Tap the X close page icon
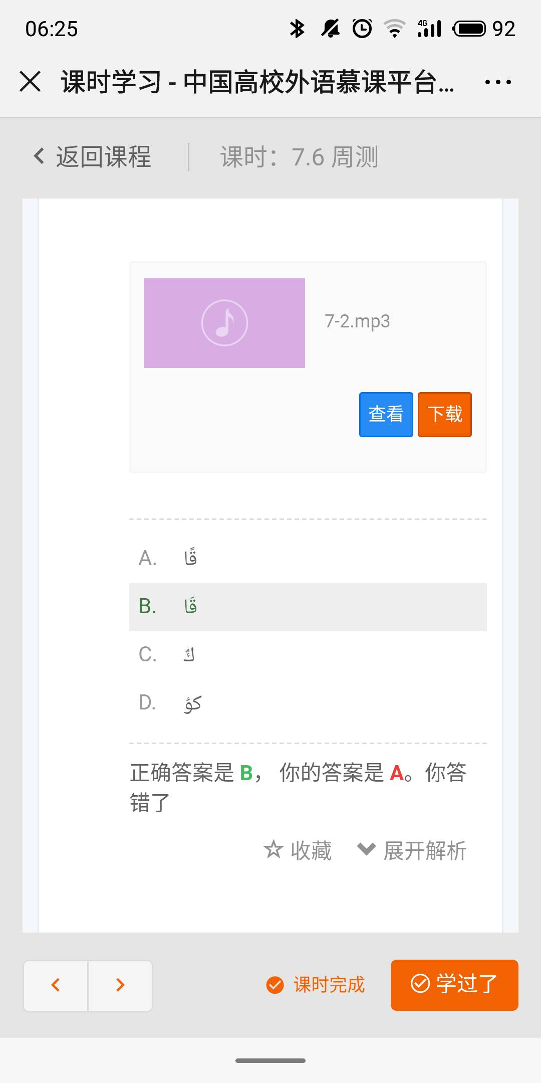The width and height of the screenshot is (541, 1083). [x=30, y=82]
